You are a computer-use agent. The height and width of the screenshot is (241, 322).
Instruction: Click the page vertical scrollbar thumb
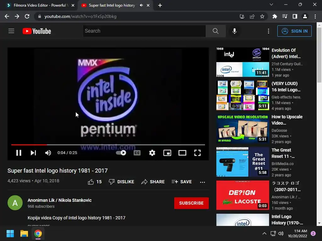tap(319, 55)
